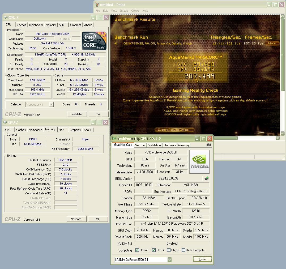Click the DRAM Frequency 992.2 MHz field

66,160
